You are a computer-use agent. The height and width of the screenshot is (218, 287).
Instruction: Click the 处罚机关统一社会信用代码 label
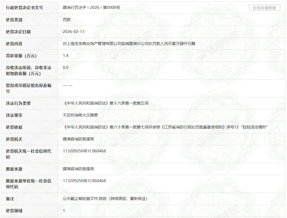click(28, 154)
